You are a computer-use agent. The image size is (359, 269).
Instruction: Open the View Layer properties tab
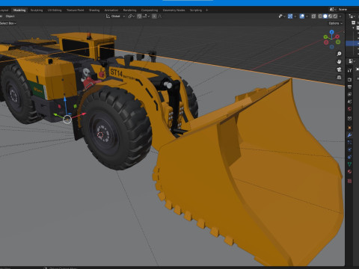tap(349, 94)
